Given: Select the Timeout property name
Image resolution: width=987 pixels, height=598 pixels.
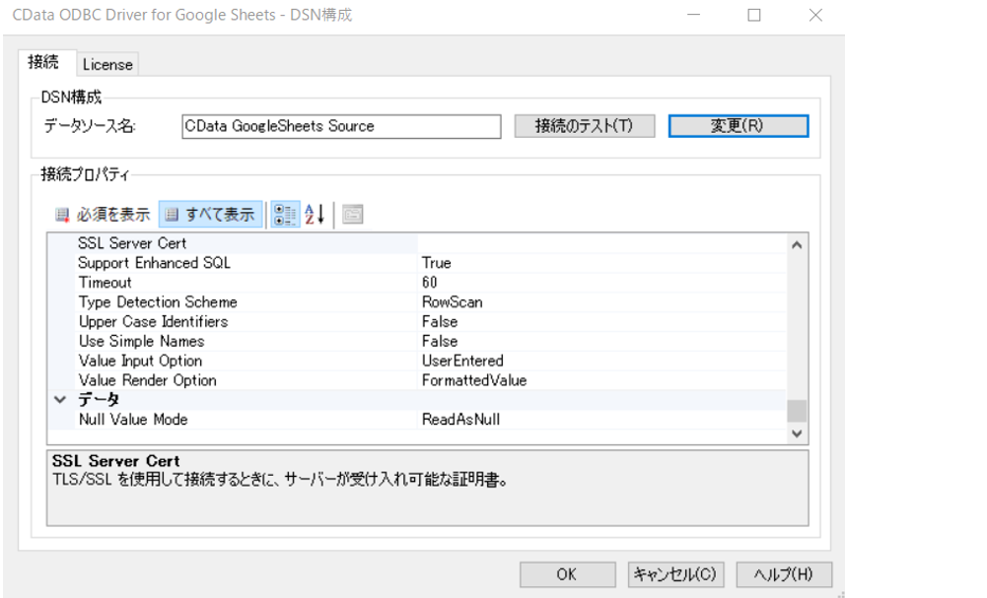Looking at the screenshot, I should (106, 283).
